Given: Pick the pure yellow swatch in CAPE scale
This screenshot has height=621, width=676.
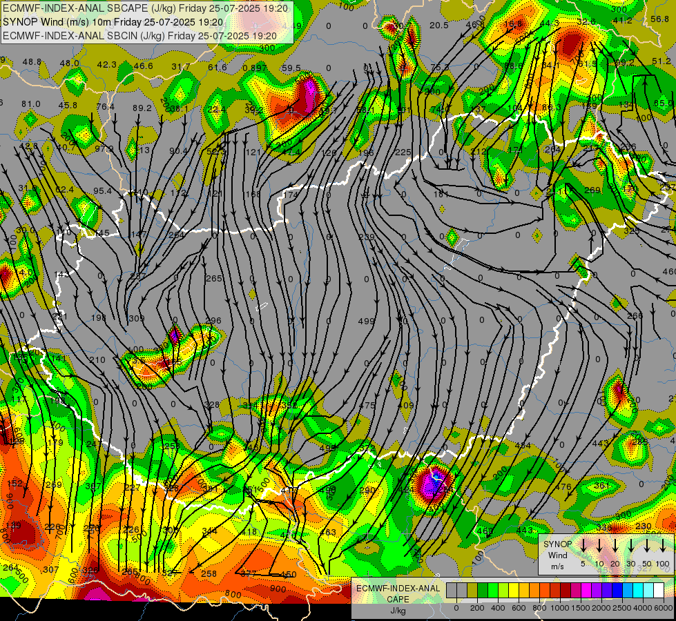Looking at the screenshot, I should click(514, 590).
